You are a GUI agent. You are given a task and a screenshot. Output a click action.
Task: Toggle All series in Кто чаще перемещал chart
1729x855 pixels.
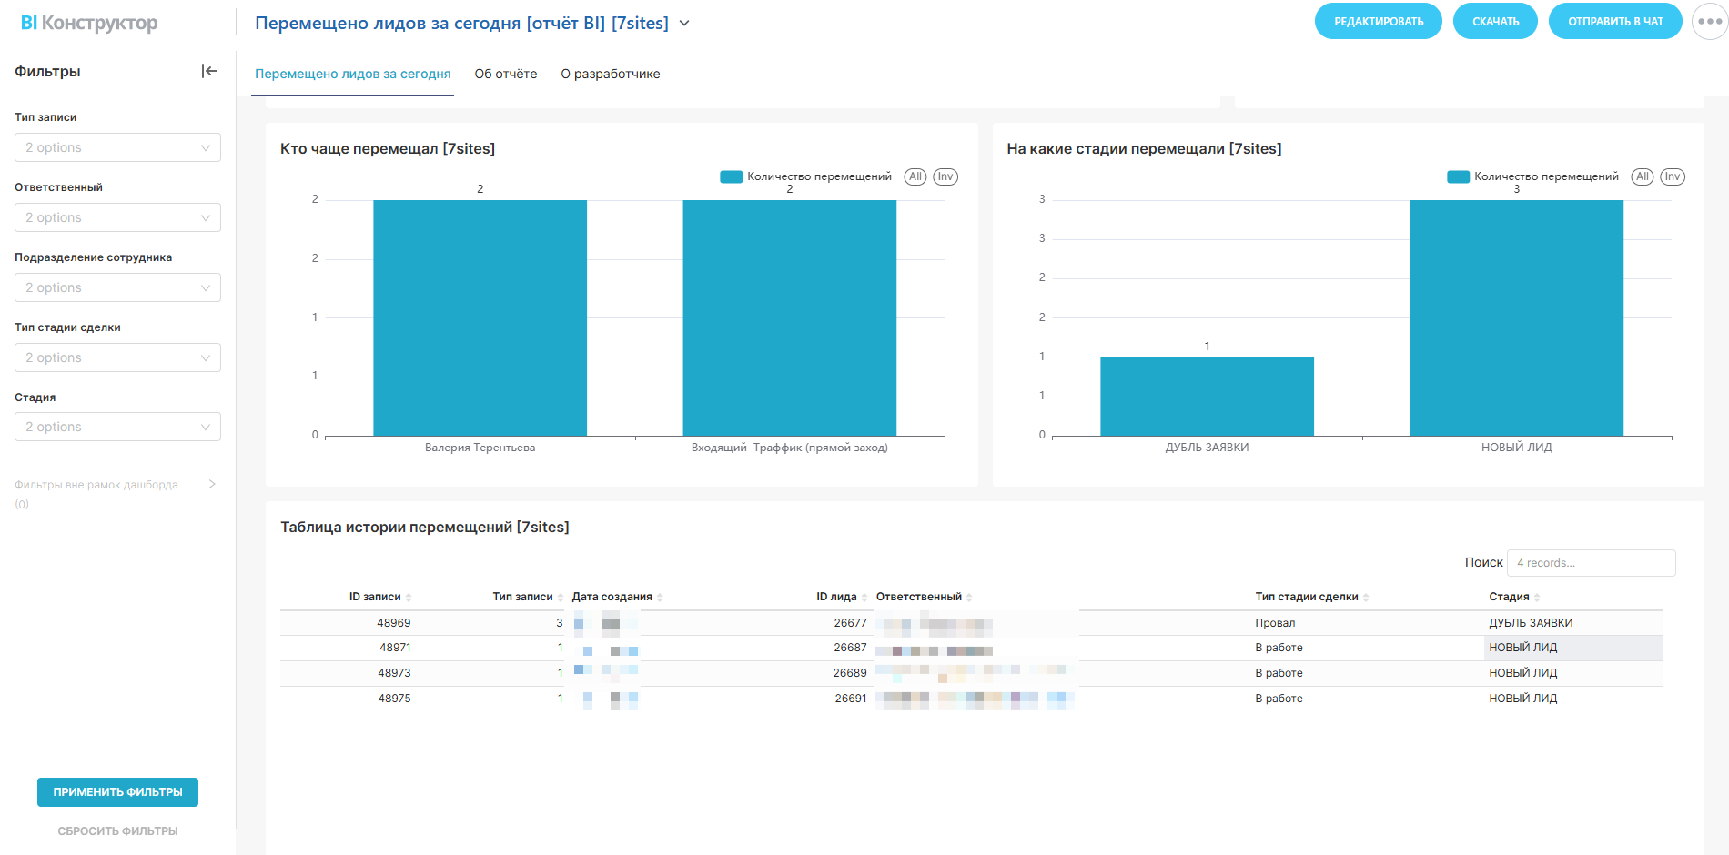tap(915, 176)
